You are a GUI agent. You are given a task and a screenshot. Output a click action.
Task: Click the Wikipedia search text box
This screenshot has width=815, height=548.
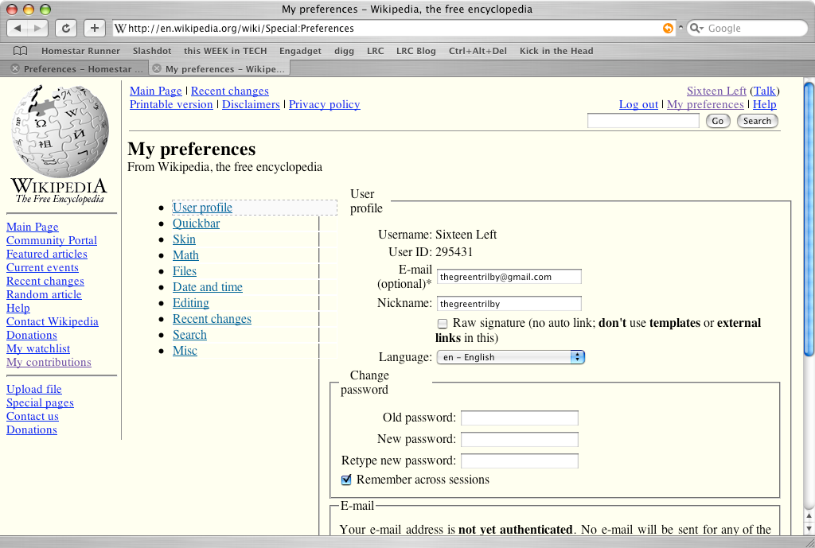click(643, 121)
